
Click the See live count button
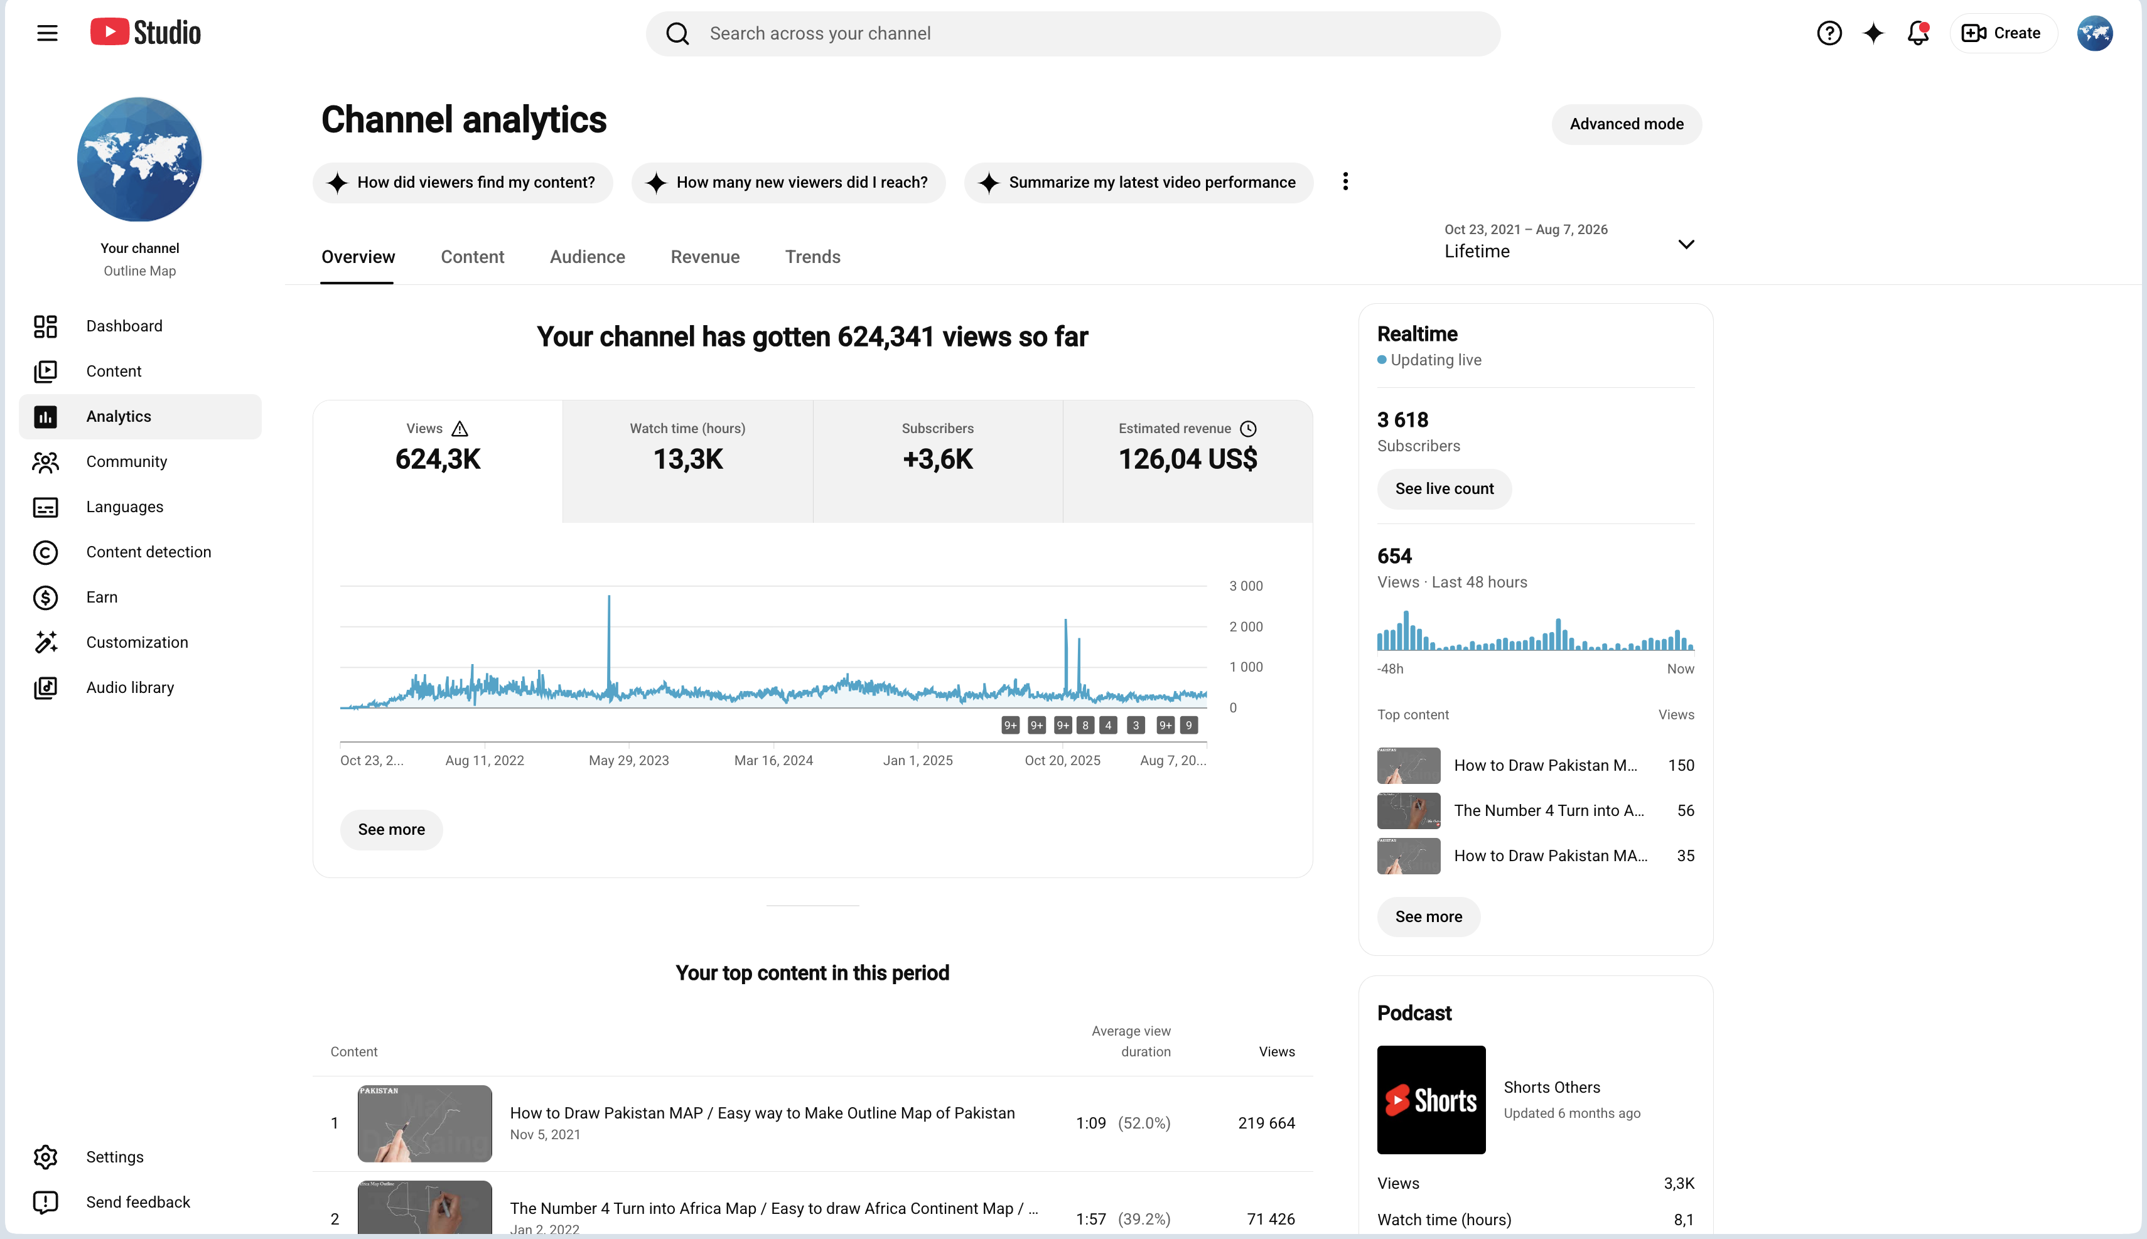point(1444,490)
